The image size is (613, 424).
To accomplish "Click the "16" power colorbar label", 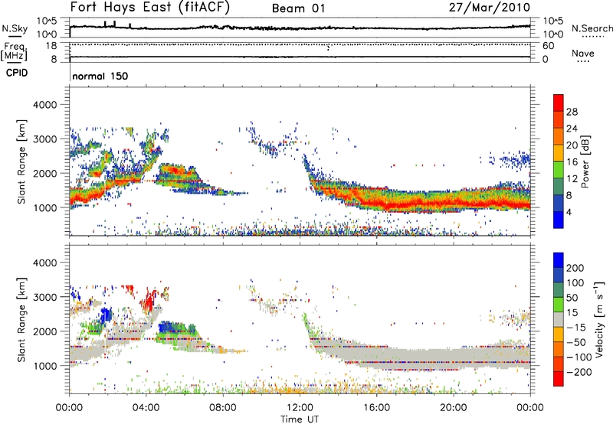I will (x=572, y=162).
